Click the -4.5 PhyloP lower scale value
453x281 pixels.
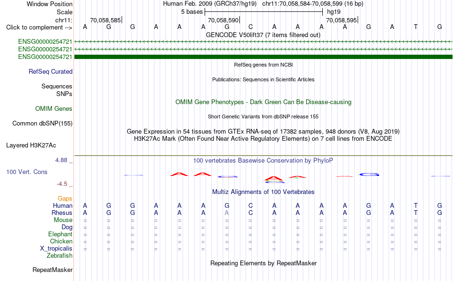click(62, 184)
